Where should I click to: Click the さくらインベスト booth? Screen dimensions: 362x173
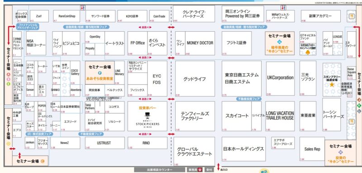click(157, 43)
